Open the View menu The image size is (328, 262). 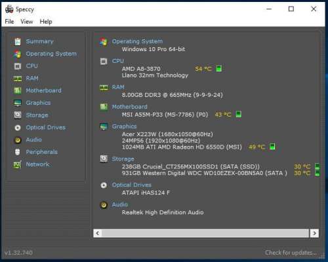(27, 22)
